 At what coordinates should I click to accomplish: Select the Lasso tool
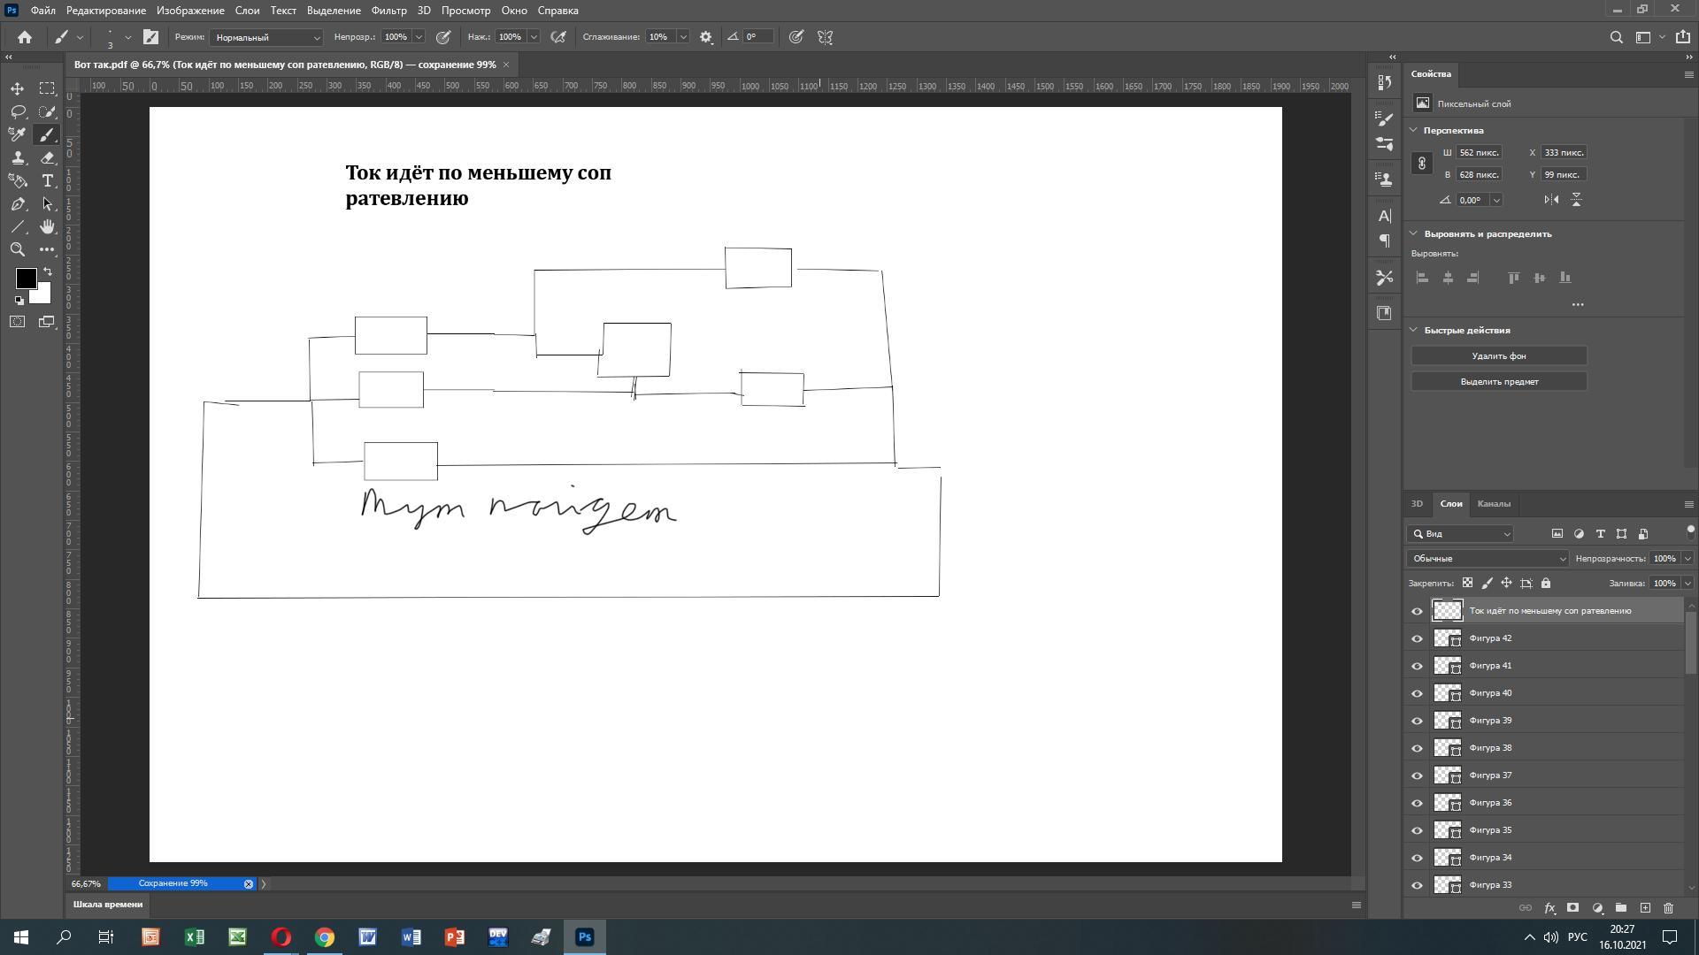click(18, 111)
